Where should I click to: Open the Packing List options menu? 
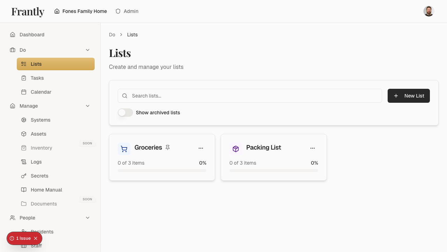point(313,147)
